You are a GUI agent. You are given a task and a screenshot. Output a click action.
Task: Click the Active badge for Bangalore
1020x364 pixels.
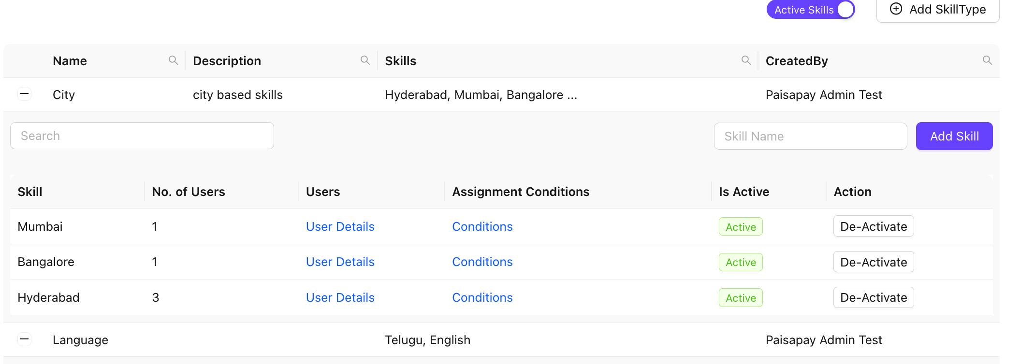pos(741,262)
